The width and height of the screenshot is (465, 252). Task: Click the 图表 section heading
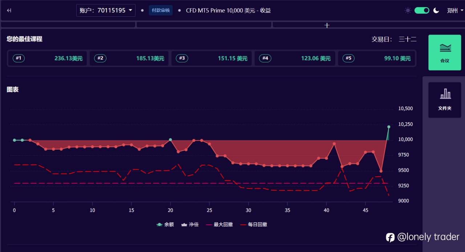[x=13, y=89]
